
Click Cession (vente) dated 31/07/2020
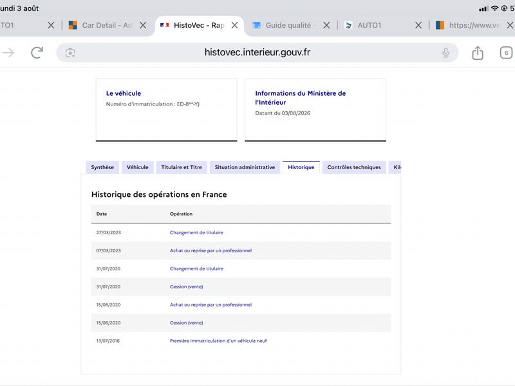(x=187, y=286)
